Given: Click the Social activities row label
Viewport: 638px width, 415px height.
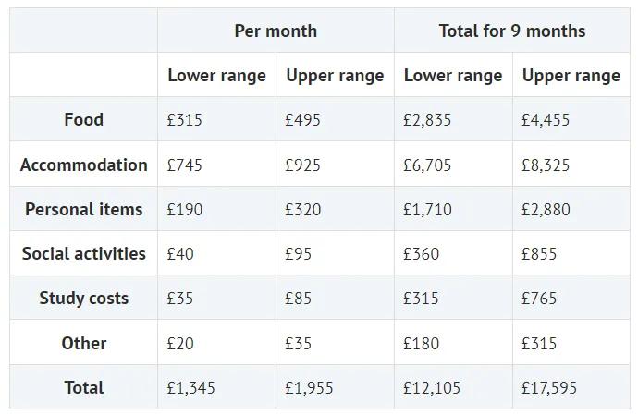Looking at the screenshot, I should 83,253.
